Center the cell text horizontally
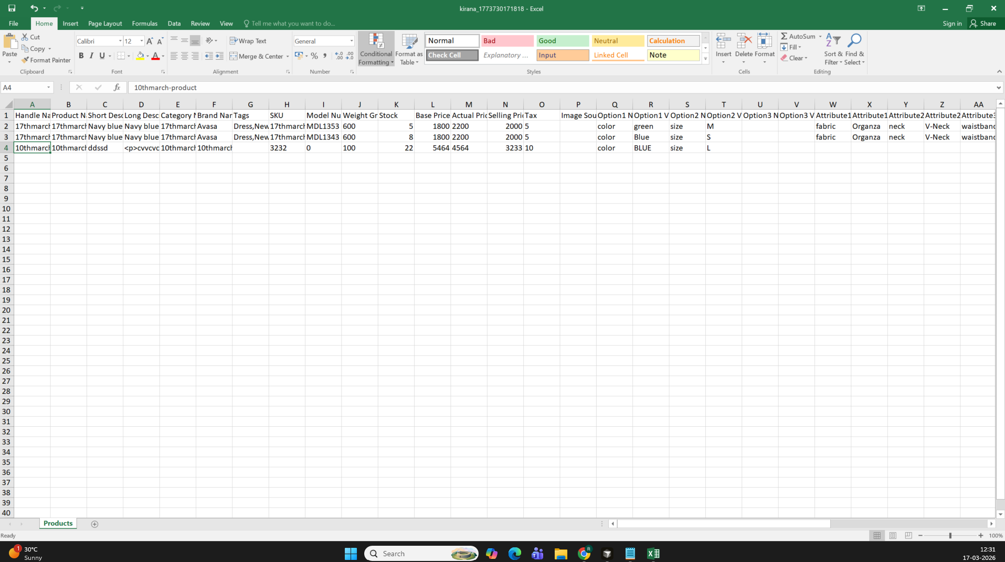The image size is (1005, 562). point(184,56)
